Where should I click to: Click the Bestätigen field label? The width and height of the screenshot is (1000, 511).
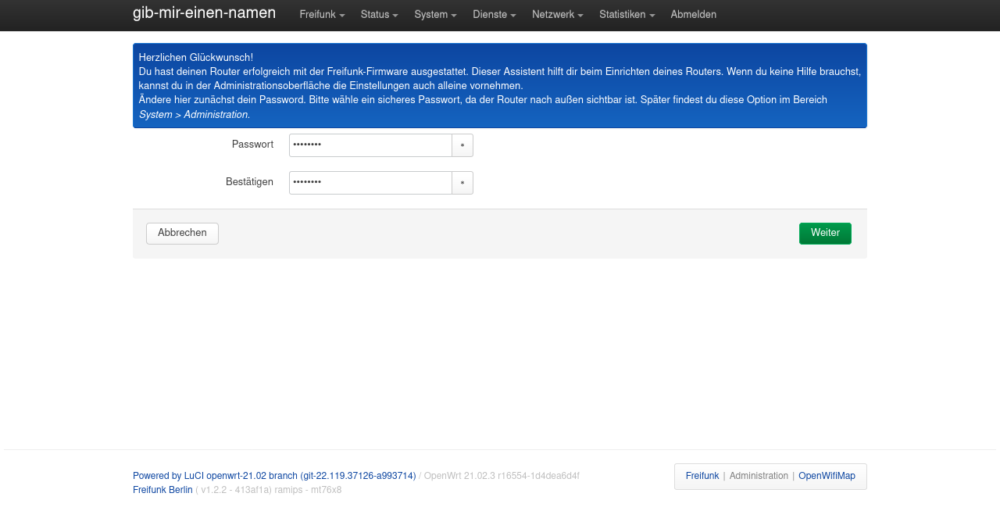pyautogui.click(x=249, y=182)
